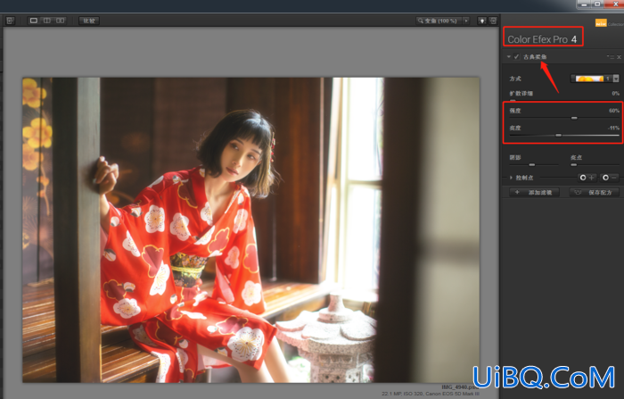624x399 pixels.
Task: Click the 比较 compare button
Action: [x=89, y=21]
